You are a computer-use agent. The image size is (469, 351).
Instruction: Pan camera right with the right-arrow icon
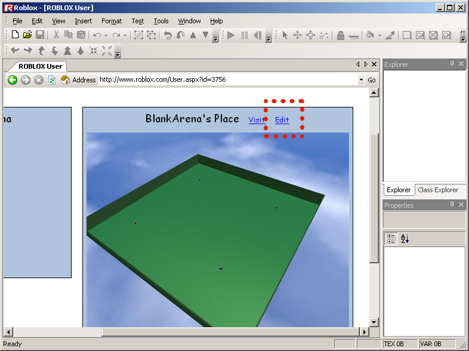[28, 51]
